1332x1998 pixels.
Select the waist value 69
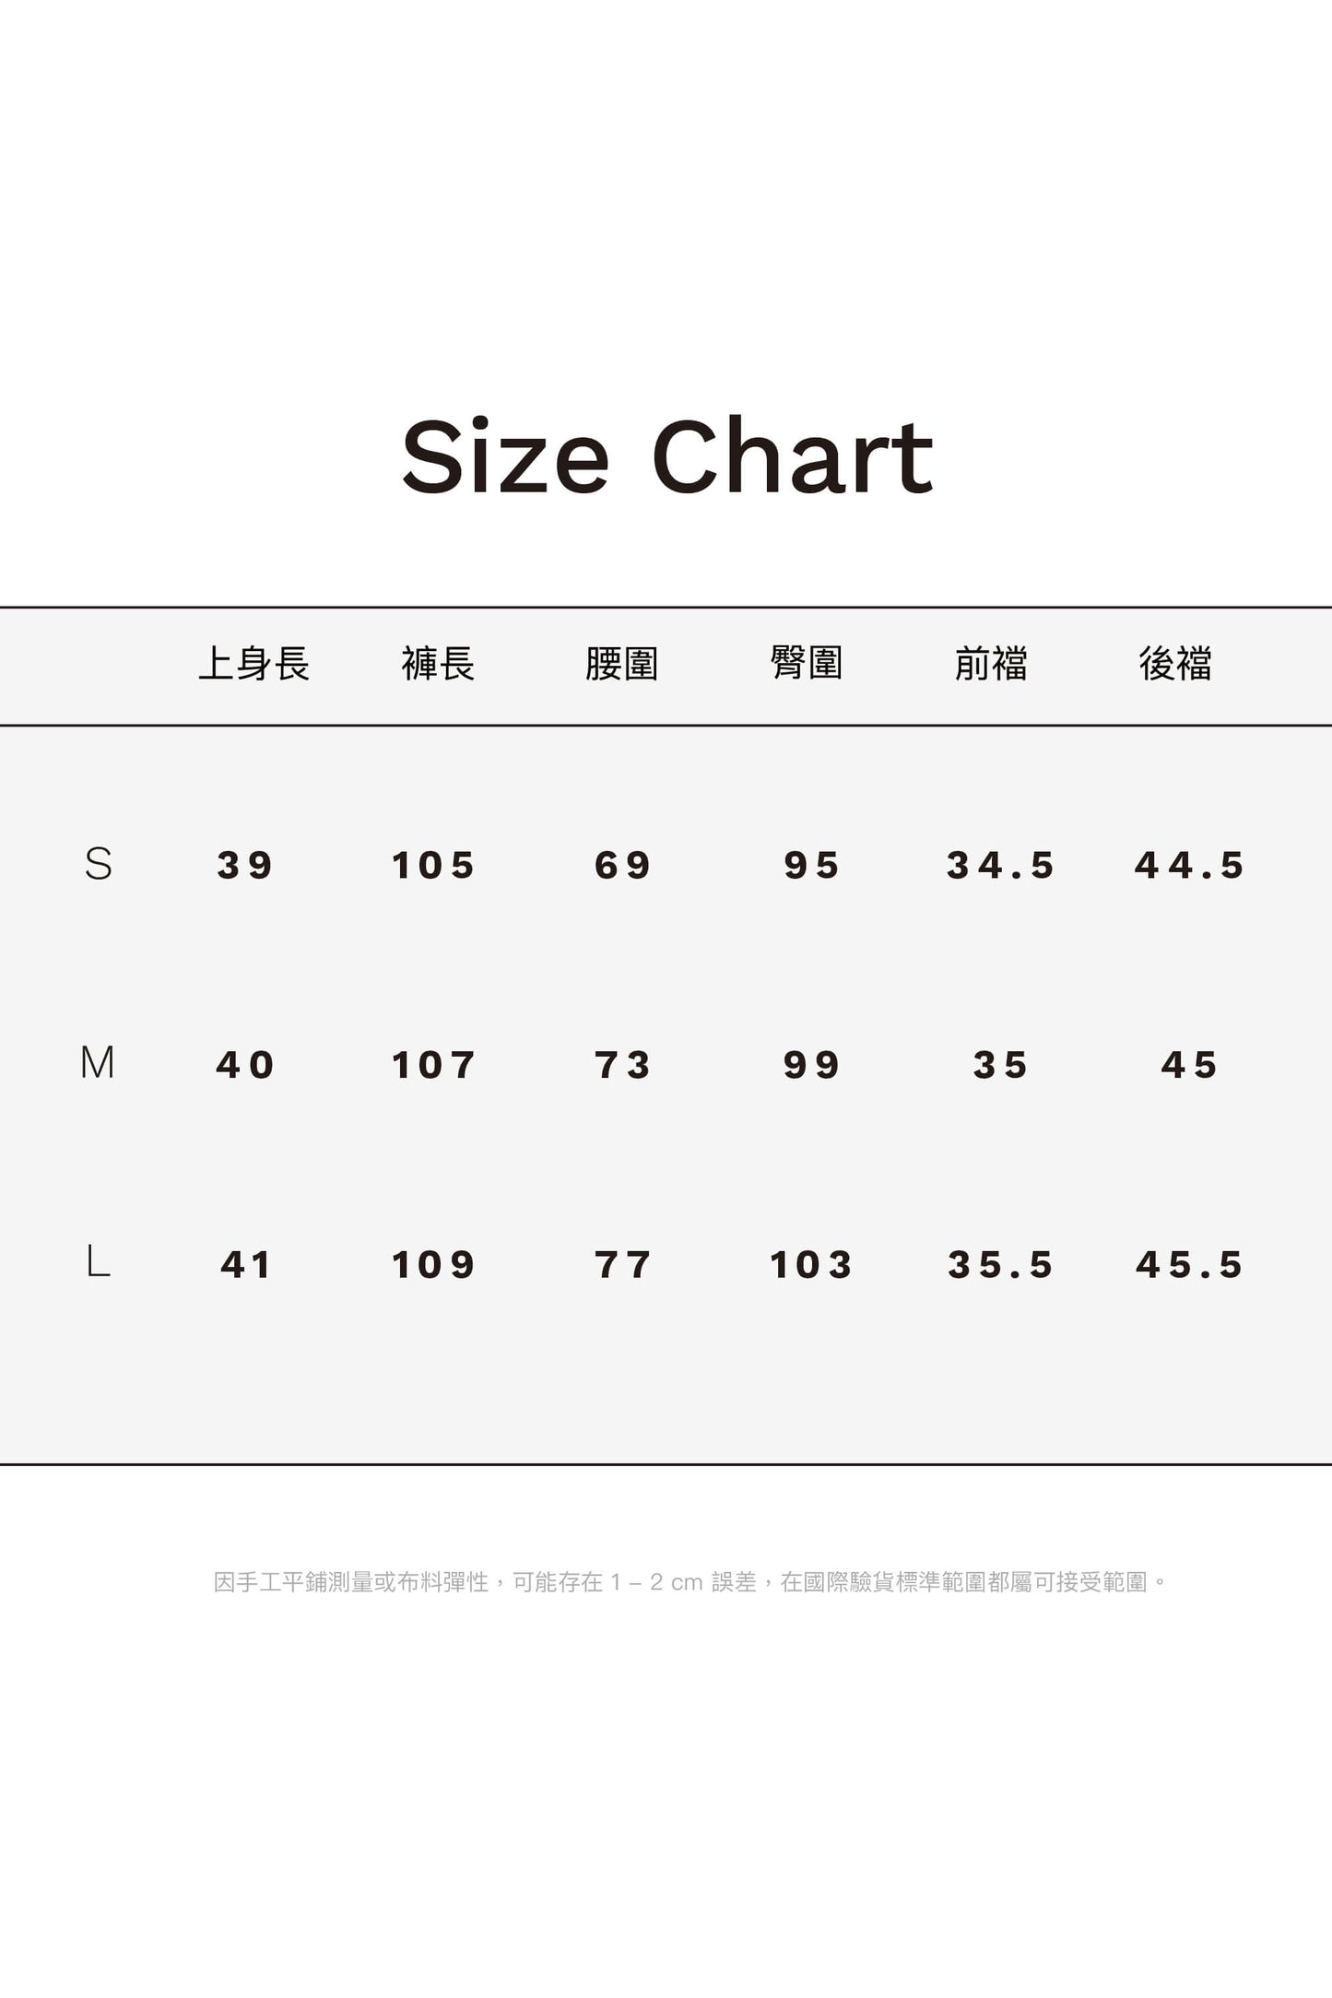[623, 866]
